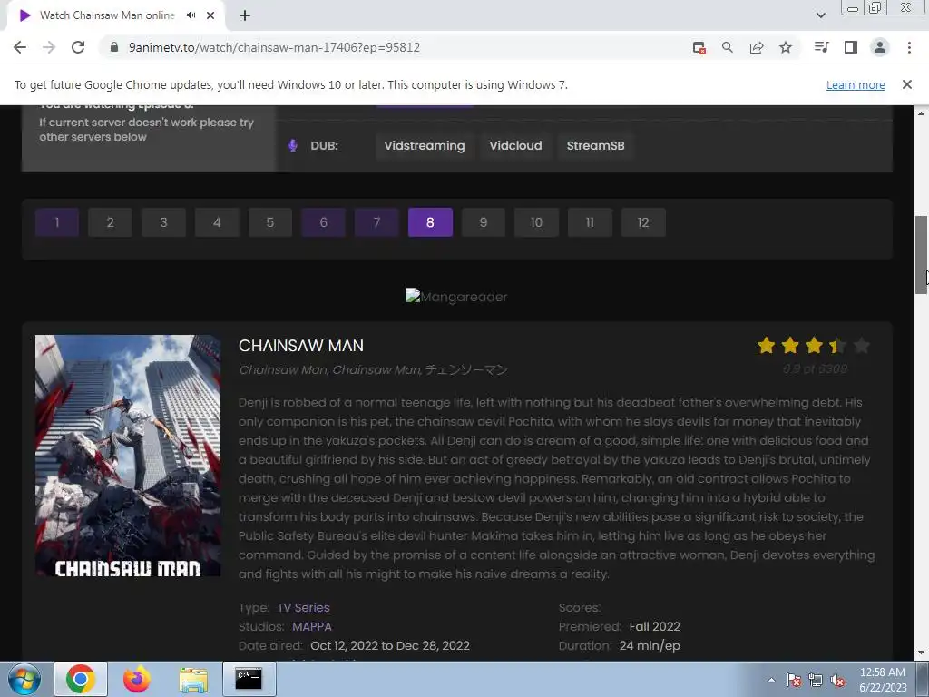Switch to episode 2

pos(110,222)
